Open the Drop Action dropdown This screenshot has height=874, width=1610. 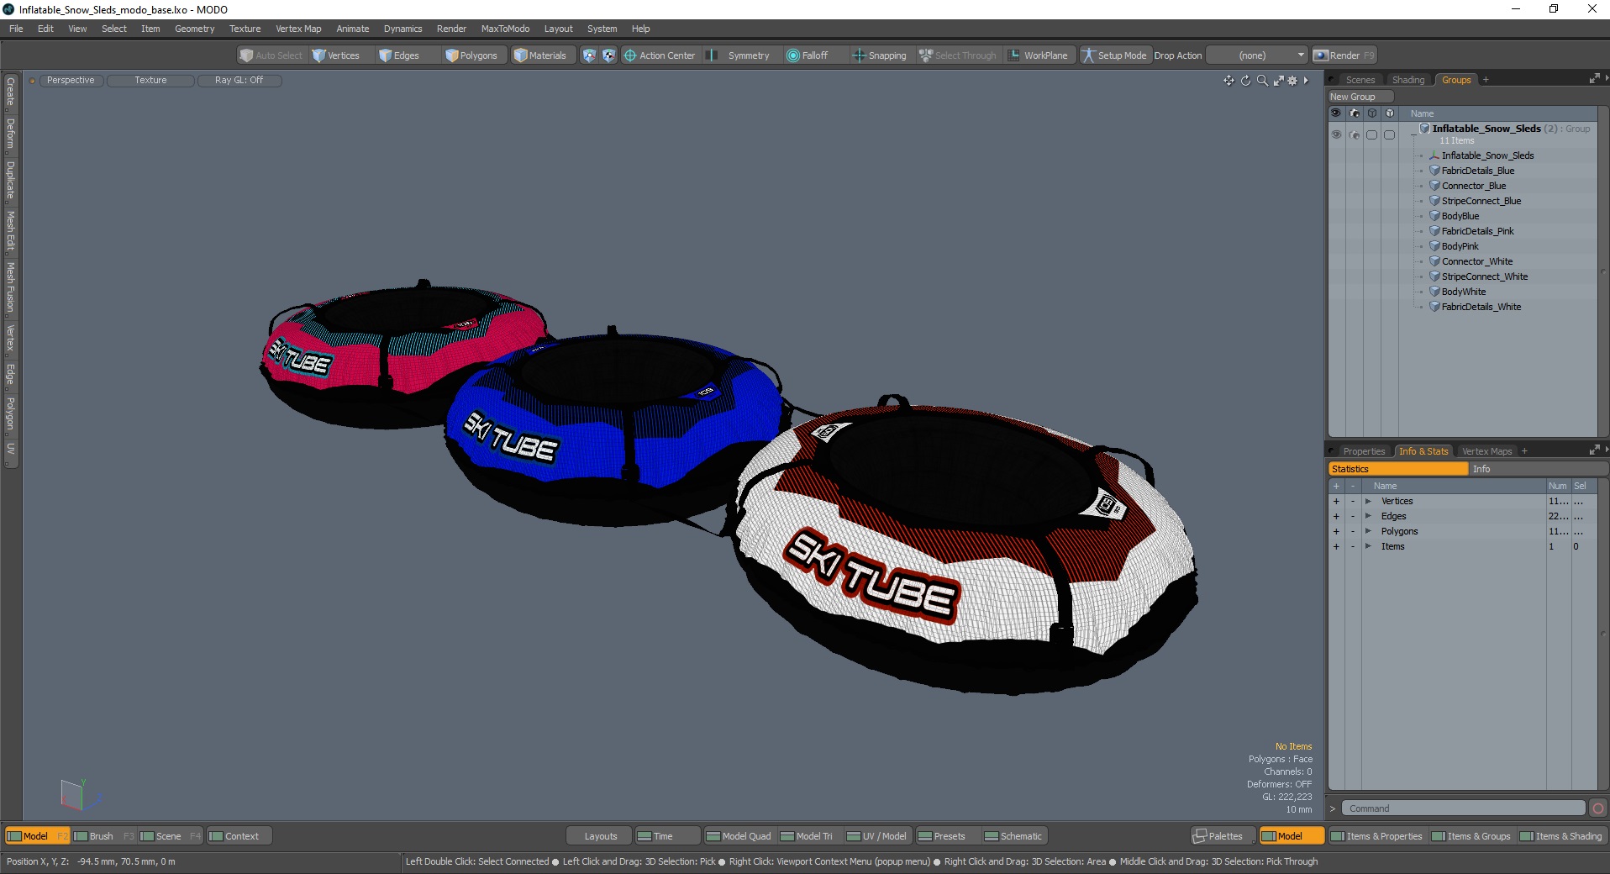point(1257,55)
